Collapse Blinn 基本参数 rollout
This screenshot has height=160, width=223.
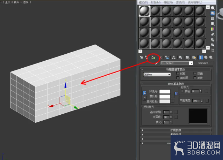click(176, 84)
